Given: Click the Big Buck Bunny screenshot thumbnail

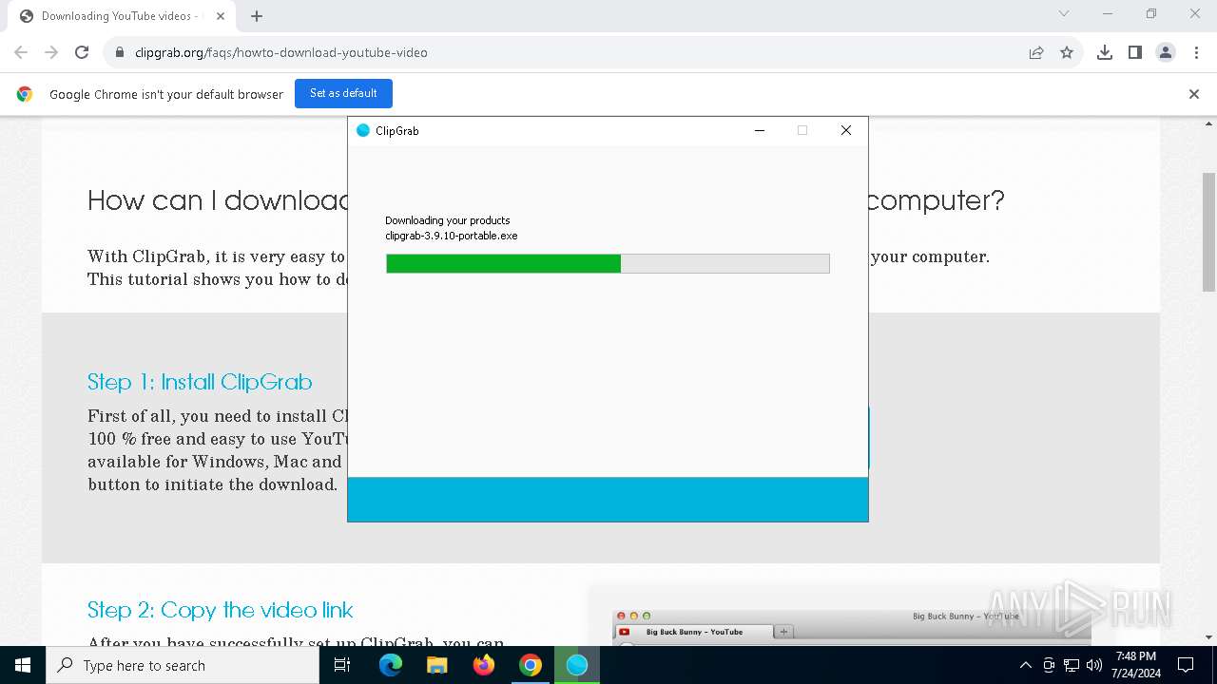Looking at the screenshot, I should (851, 627).
